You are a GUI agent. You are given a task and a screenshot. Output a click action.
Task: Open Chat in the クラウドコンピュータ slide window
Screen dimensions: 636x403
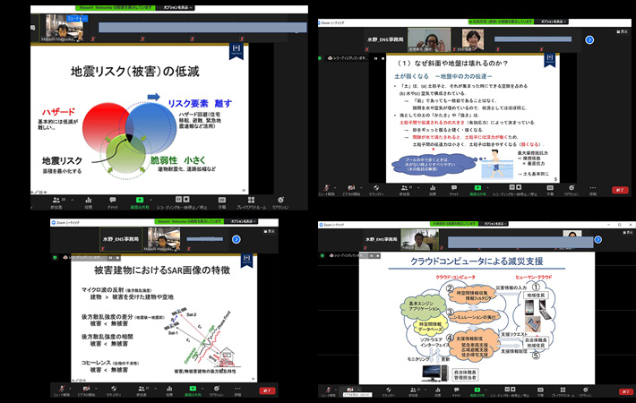click(456, 391)
